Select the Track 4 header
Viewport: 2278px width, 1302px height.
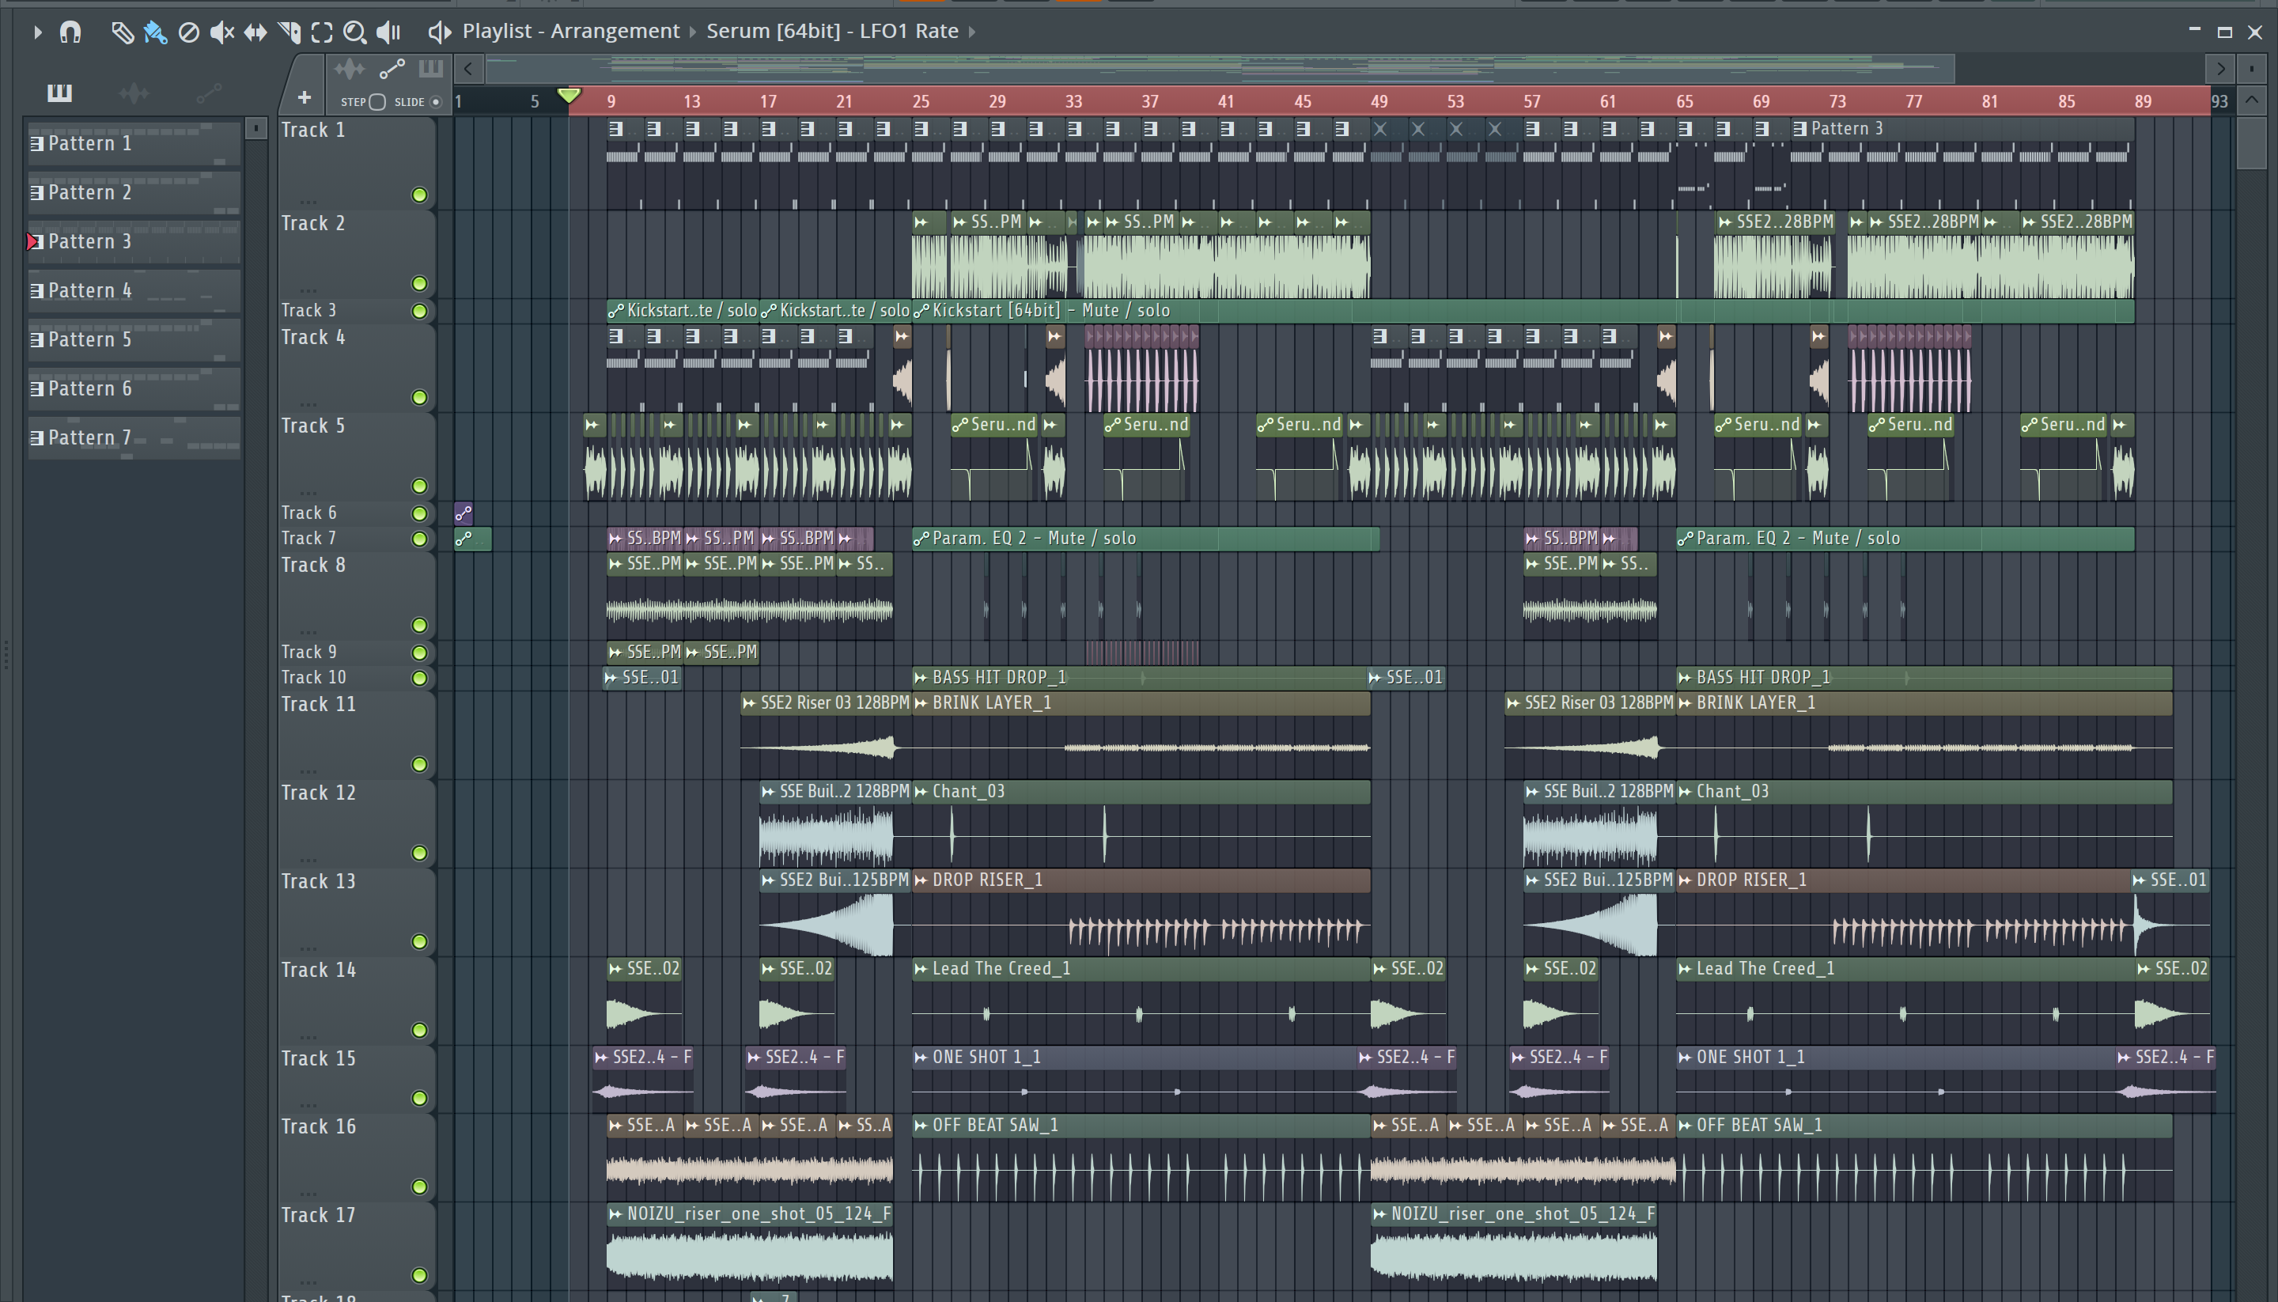coord(356,367)
